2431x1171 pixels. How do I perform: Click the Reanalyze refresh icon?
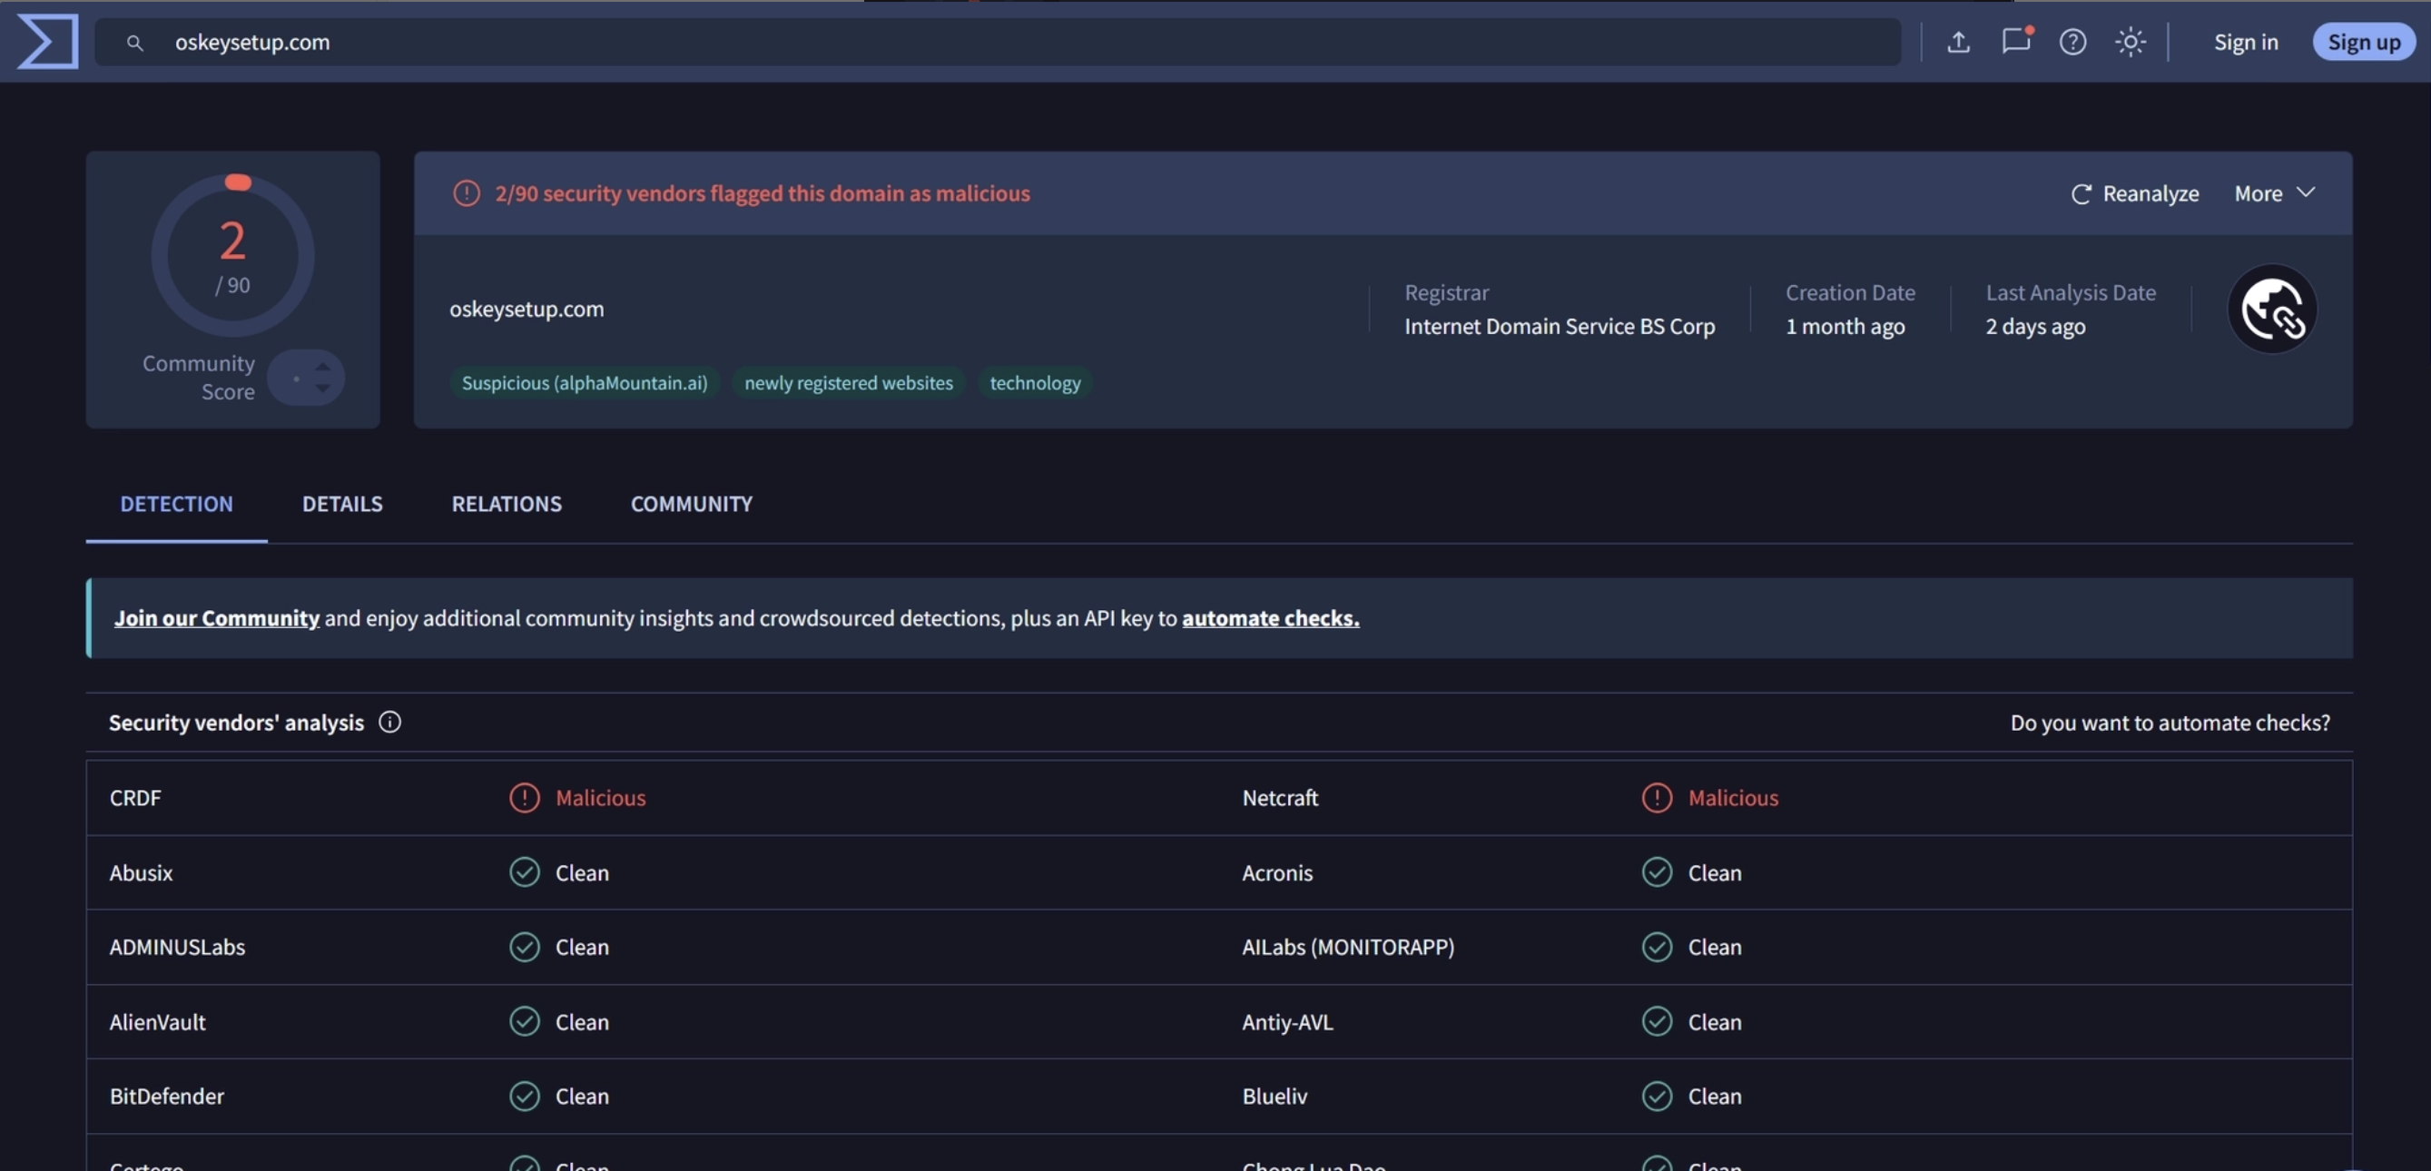tap(2081, 193)
